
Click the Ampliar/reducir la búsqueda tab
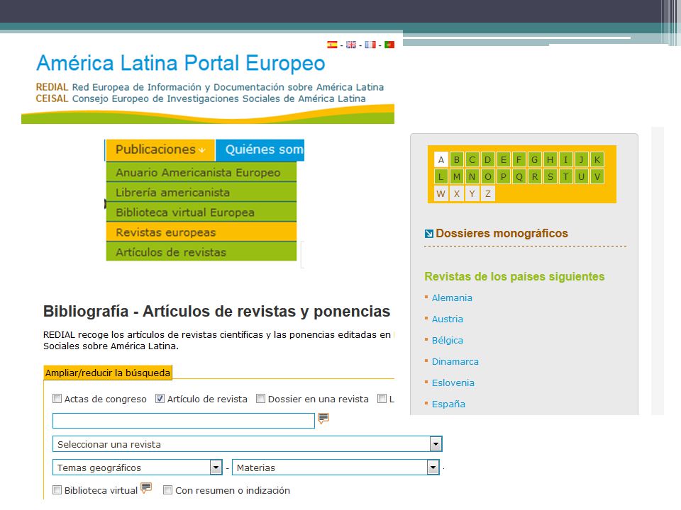(108, 373)
